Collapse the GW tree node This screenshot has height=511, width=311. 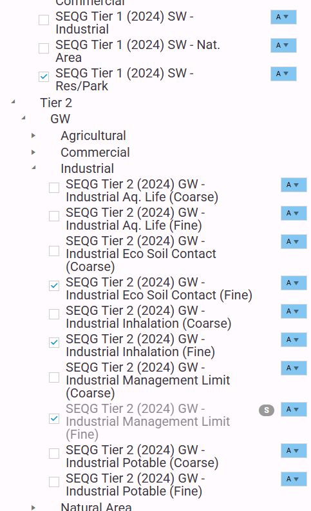(23, 118)
